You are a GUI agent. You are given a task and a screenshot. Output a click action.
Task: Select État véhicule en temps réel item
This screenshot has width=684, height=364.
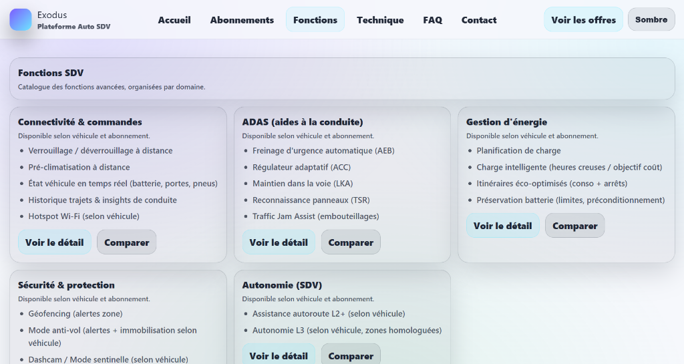pyautogui.click(x=123, y=184)
